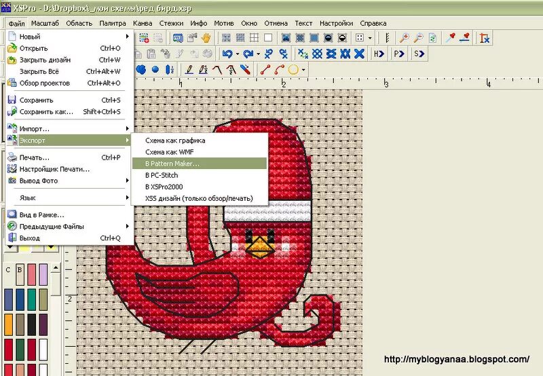Viewport: 543px width, 376px height.
Task: Click the redo arrow icon
Action: click(x=248, y=54)
